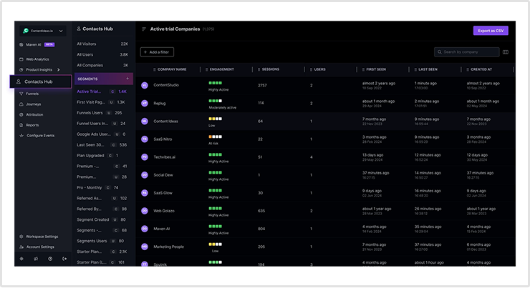Sort table by the Sessions column header
Image resolution: width=530 pixels, height=288 pixels.
point(271,69)
